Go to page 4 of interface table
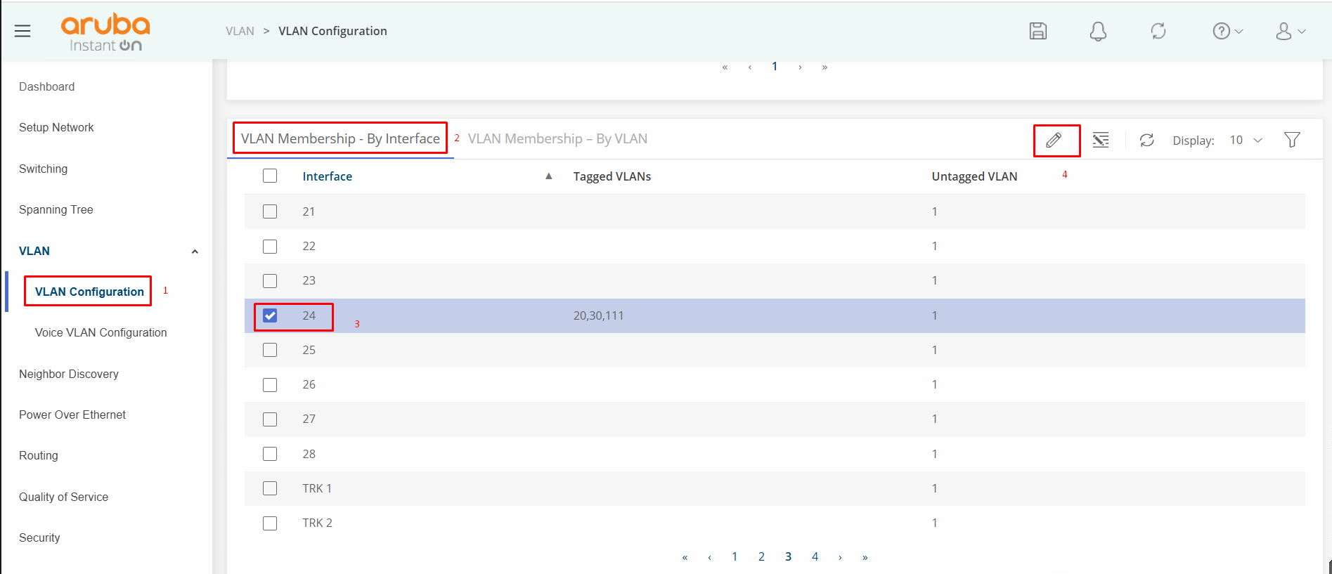The width and height of the screenshot is (1332, 574). pyautogui.click(x=815, y=556)
